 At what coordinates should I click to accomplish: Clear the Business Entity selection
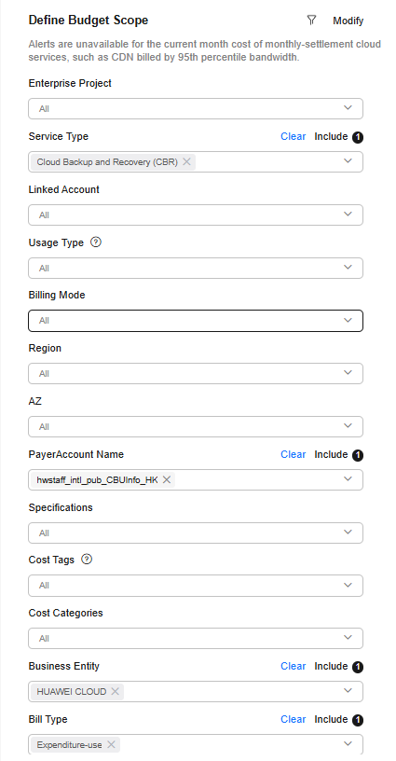(294, 666)
